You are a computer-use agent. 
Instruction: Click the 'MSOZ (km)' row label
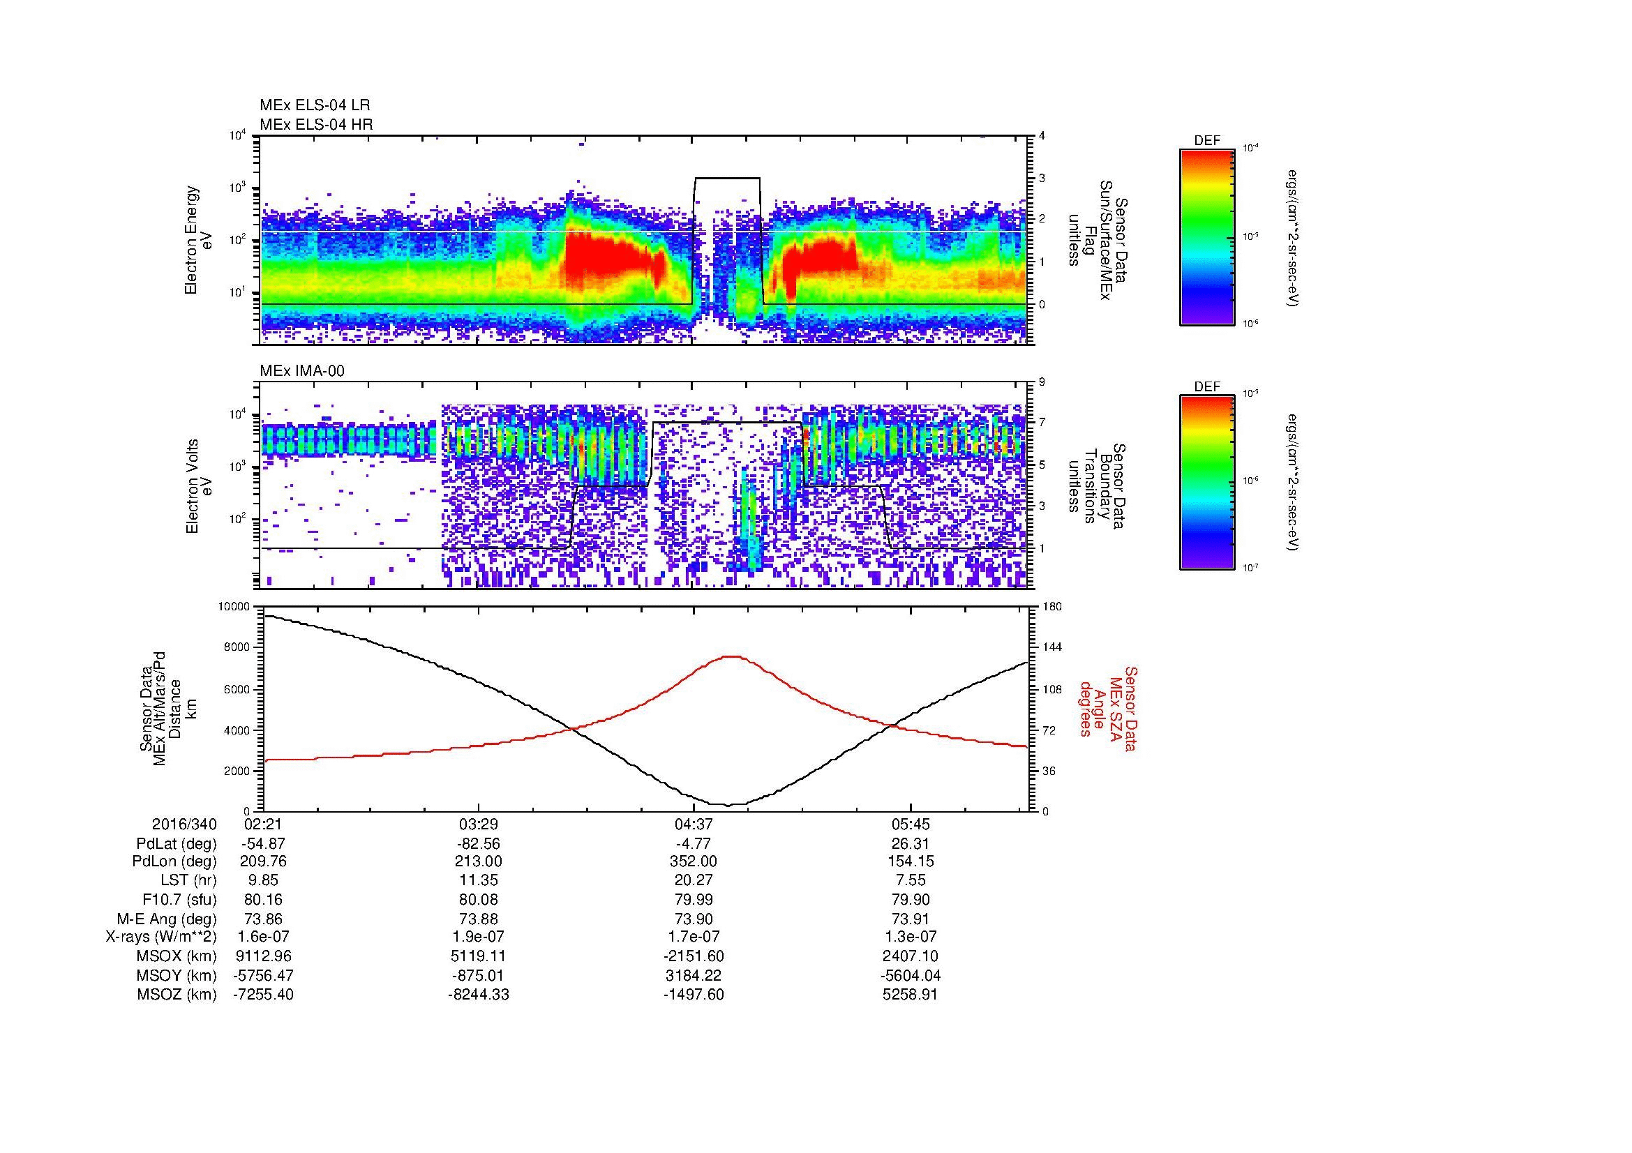(178, 995)
